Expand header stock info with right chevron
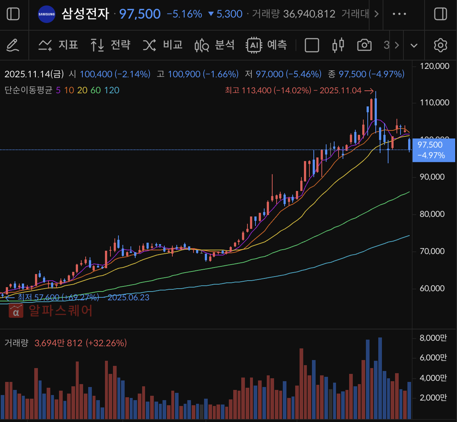Screen dimensions: 457x422 [376, 14]
